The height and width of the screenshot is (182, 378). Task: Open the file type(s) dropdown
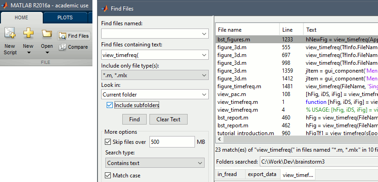204,75
